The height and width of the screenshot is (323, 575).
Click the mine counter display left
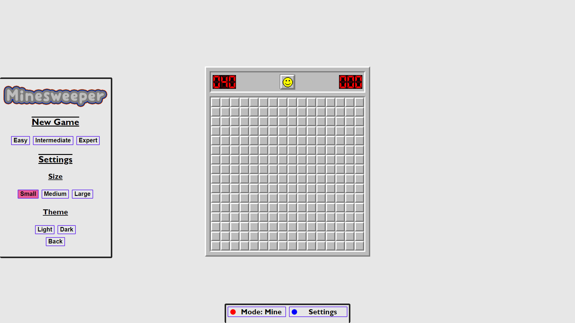tap(224, 82)
